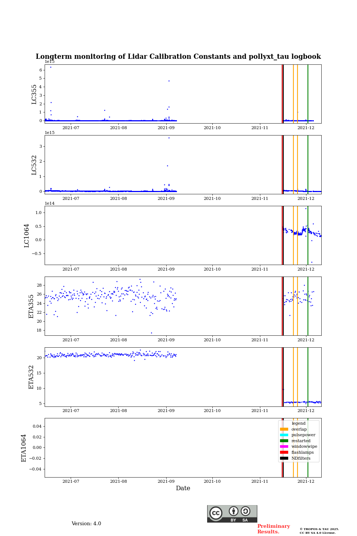
Task: Click the 2021-10 tick under ETA1064 plot
Action: click(212, 481)
